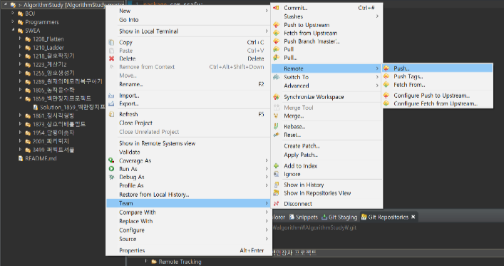This screenshot has width=504, height=266.
Task: Click the Show in History icon
Action: pyautogui.click(x=276, y=185)
